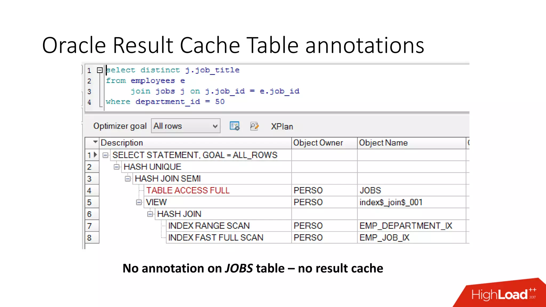The height and width of the screenshot is (307, 546).
Task: Collapse the HASH JOIN SEMI node
Action: [x=128, y=179]
